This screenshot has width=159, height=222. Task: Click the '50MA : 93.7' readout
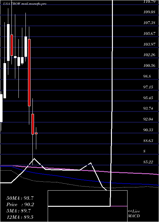(x=20, y=198)
